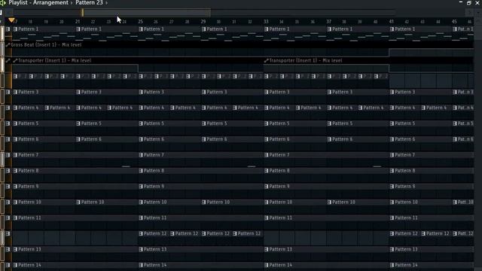The width and height of the screenshot is (482, 271).
Task: Click clip icon of Pattern 7 at bar 25
Action: pyautogui.click(x=141, y=155)
